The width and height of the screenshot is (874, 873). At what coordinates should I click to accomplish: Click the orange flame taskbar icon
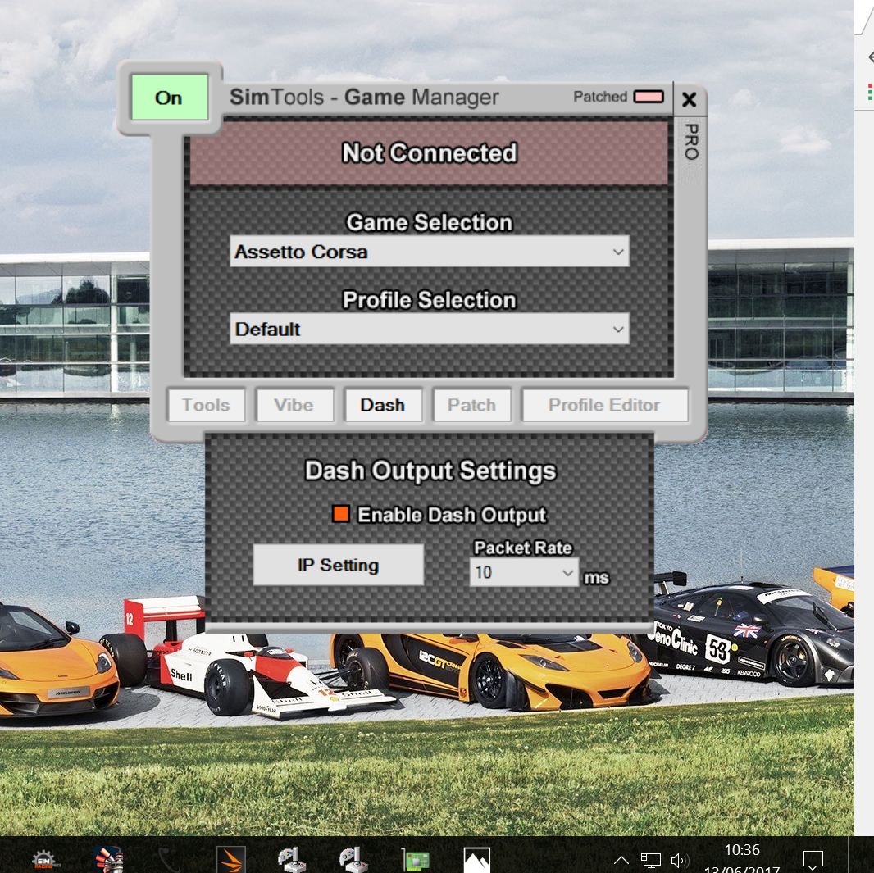coord(230,858)
